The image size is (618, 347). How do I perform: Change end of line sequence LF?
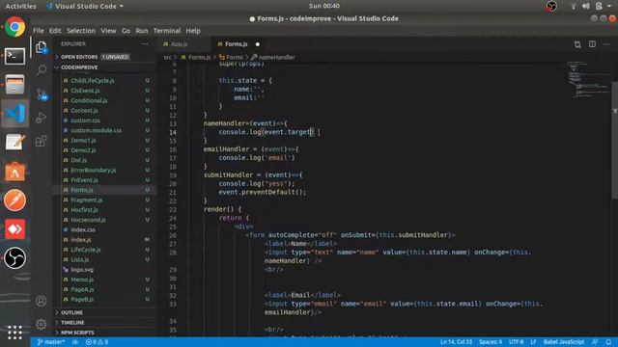tap(533, 342)
